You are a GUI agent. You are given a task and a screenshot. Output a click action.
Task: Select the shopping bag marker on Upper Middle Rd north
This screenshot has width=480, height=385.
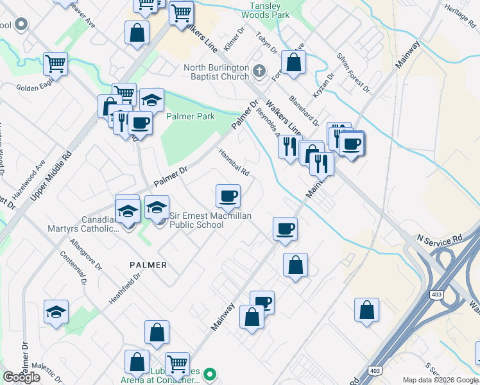pyautogui.click(x=137, y=33)
